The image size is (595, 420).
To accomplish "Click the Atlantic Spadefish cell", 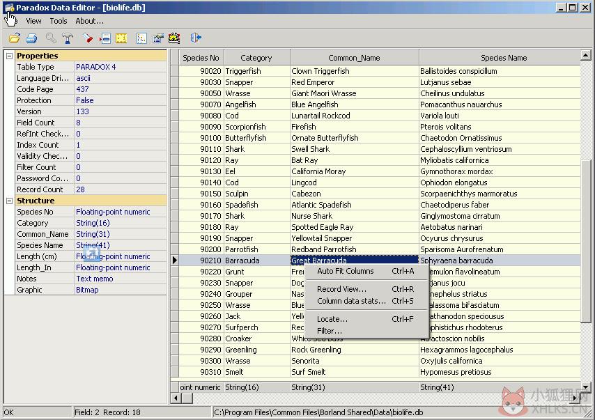I will 355,205.
